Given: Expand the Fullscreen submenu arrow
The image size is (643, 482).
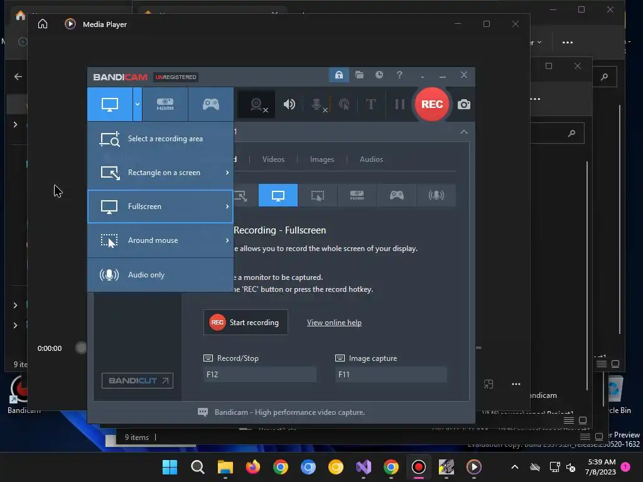Looking at the screenshot, I should 227,206.
